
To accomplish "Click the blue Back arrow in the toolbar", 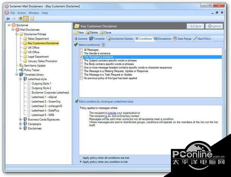I will 8,18.
